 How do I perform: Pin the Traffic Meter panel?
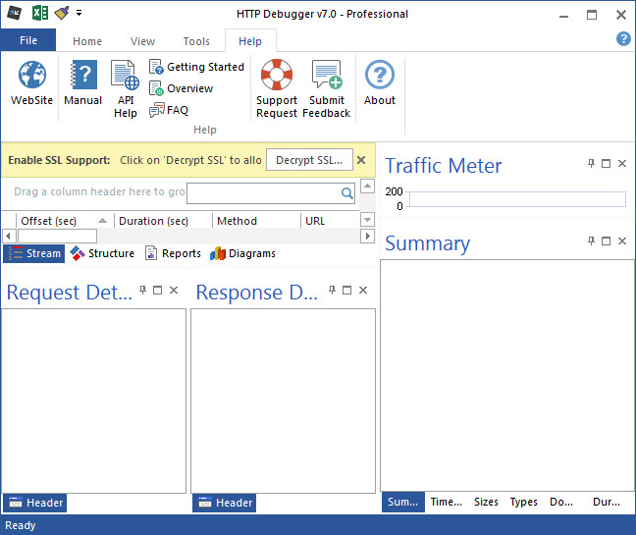pos(590,164)
